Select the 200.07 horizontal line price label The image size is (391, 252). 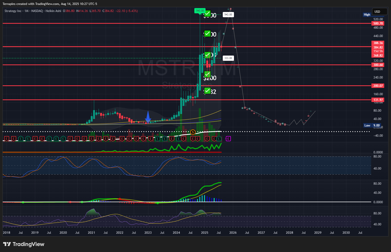pos(378,86)
